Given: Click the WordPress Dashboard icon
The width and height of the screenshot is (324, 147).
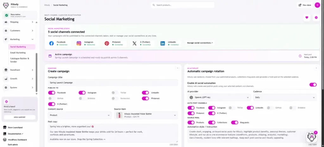Looking at the screenshot, I should (5, 140).
